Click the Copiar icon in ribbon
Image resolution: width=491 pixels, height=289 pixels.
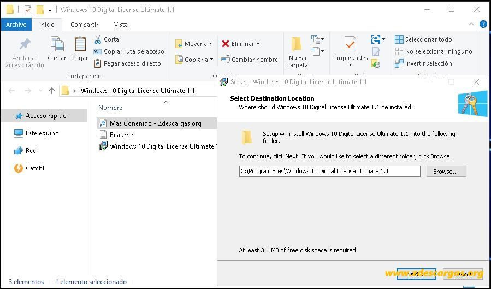pos(57,44)
